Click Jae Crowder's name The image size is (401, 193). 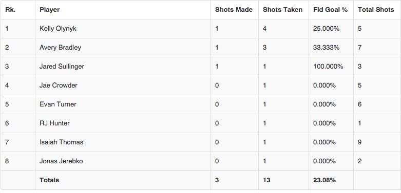click(x=59, y=85)
